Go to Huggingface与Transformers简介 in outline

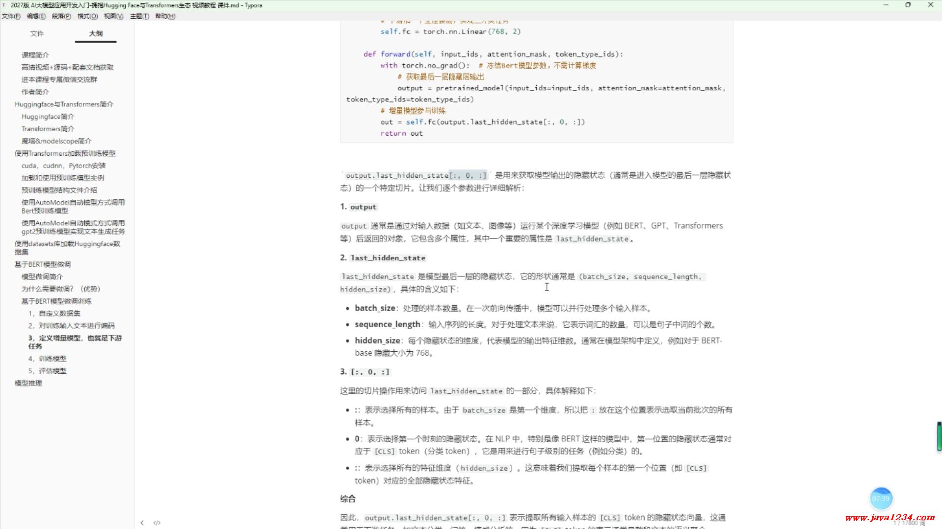coord(64,104)
